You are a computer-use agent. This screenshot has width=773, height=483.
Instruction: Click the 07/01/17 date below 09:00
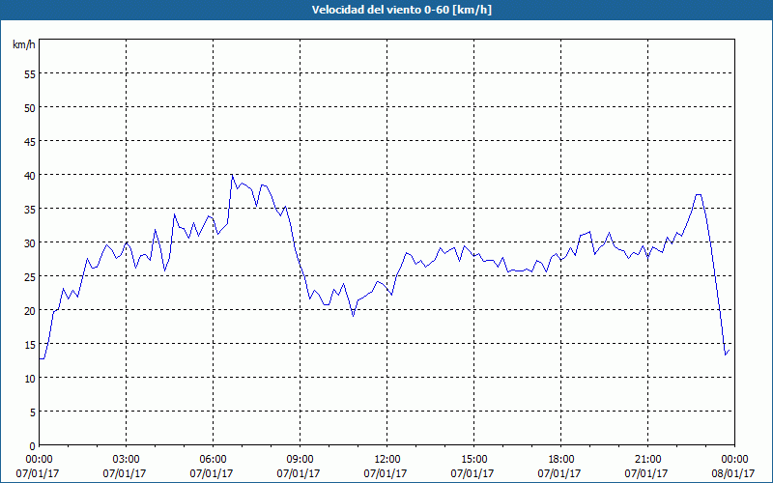pyautogui.click(x=299, y=473)
